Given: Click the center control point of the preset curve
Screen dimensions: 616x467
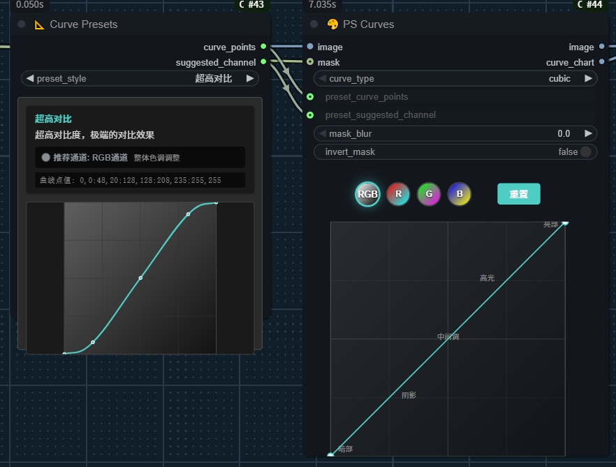Looking at the screenshot, I should point(140,278).
